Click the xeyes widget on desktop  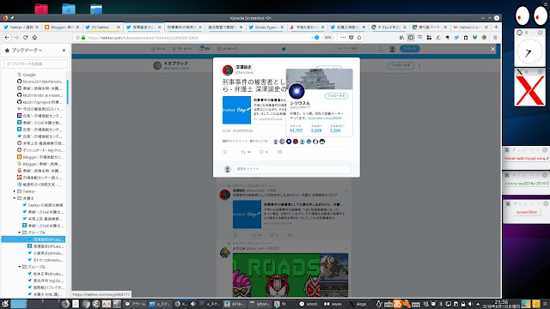[x=531, y=16]
